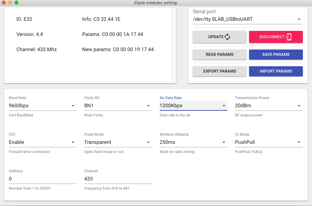
Task: Click the IMPORT PARAMS button
Action: click(x=276, y=71)
